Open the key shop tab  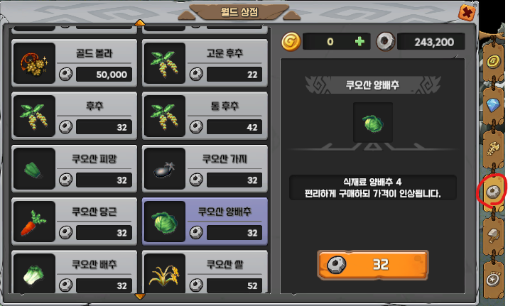tap(493, 148)
